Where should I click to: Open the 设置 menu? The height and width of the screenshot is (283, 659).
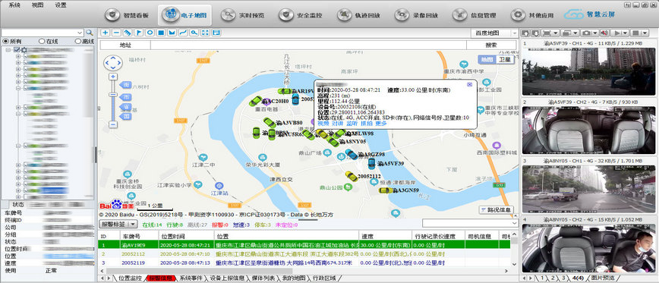pyautogui.click(x=60, y=5)
